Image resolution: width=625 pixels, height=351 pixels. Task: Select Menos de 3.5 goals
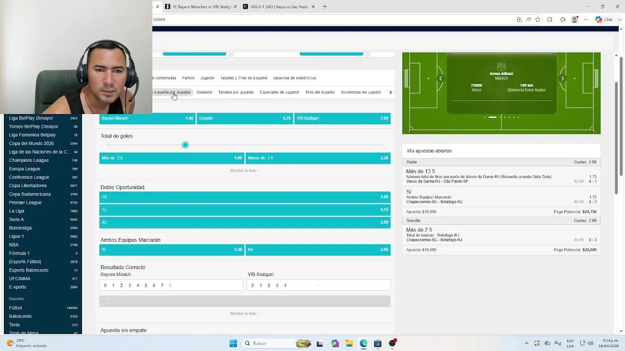click(318, 158)
